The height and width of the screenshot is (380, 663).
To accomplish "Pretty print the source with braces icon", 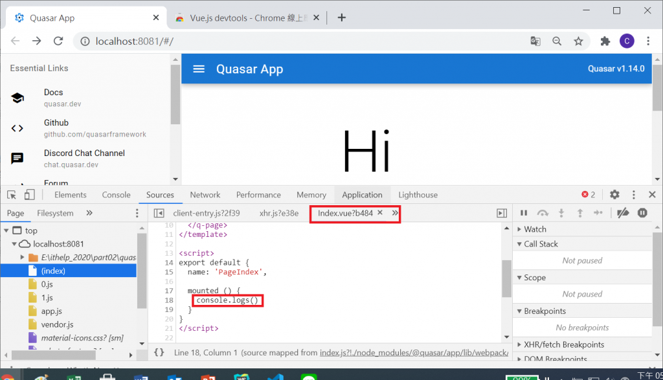I will point(159,352).
